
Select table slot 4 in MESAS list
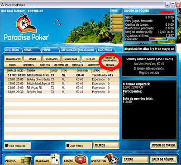point(117,27)
